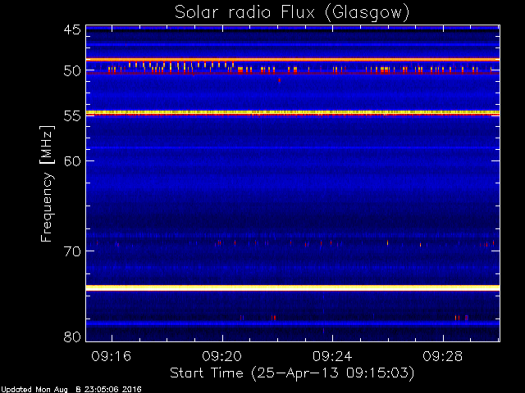Click the "Start Time (25-Apr-13 09:15:03)" label
The width and height of the screenshot is (525, 393).
click(x=292, y=373)
